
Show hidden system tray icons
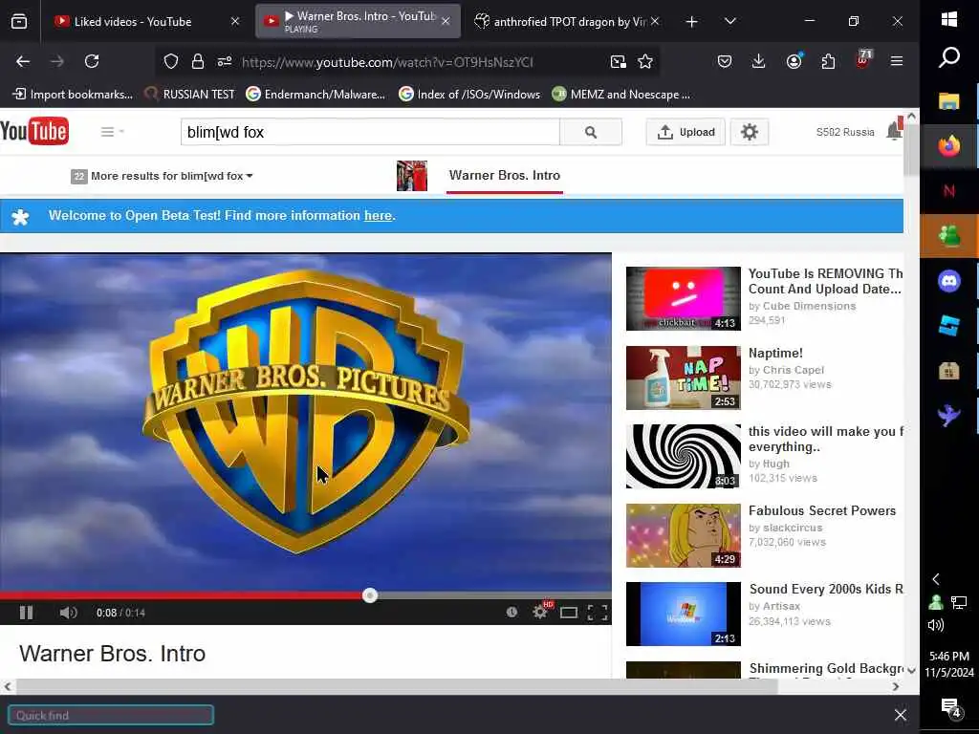[x=935, y=579]
